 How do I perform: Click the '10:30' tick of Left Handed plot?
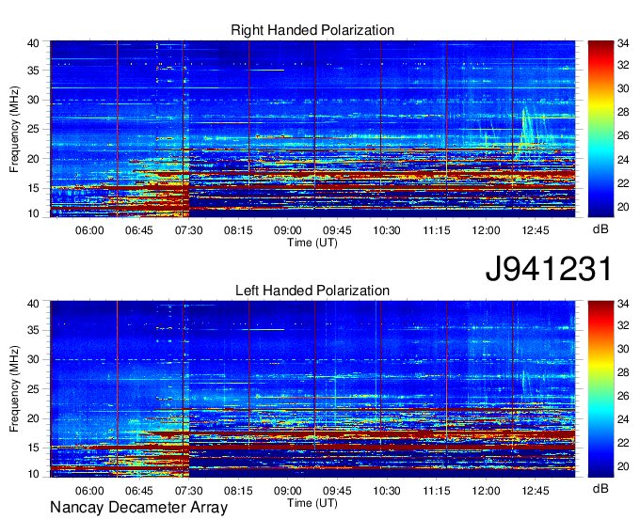[x=387, y=491]
